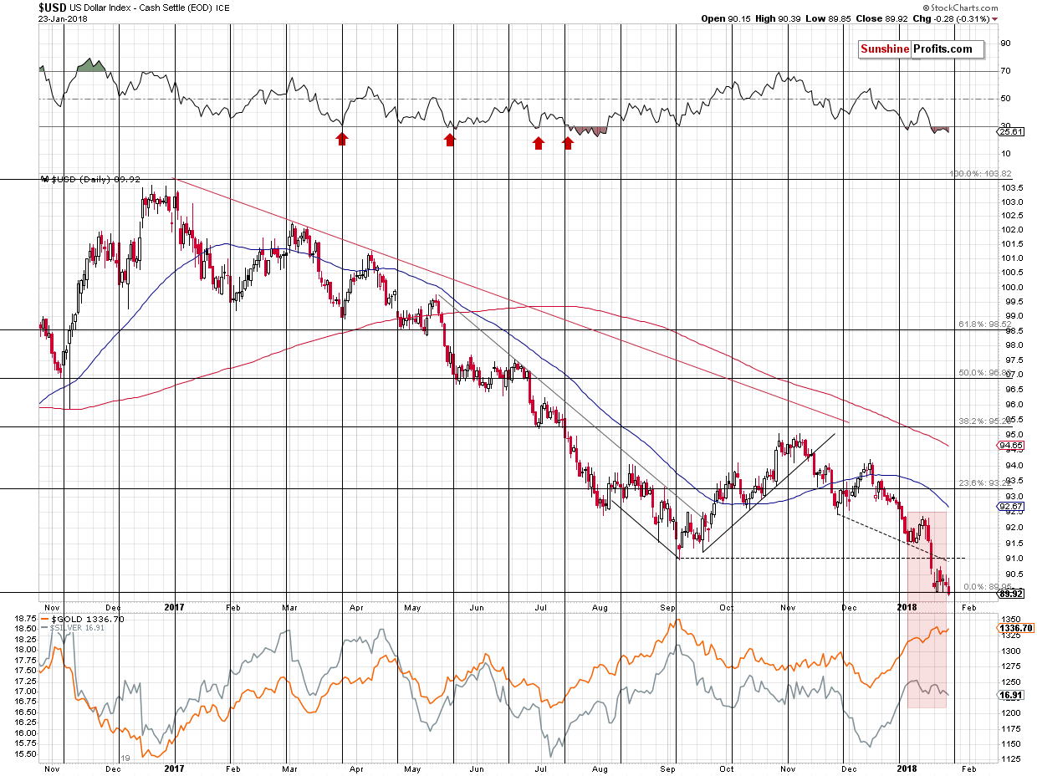This screenshot has width=1037, height=776.
Task: Click the gold axis label 1125
Action: [1009, 759]
